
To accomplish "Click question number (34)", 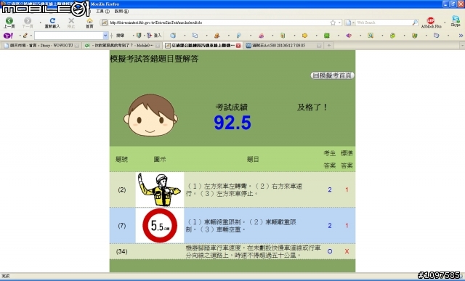I will click(x=122, y=251).
